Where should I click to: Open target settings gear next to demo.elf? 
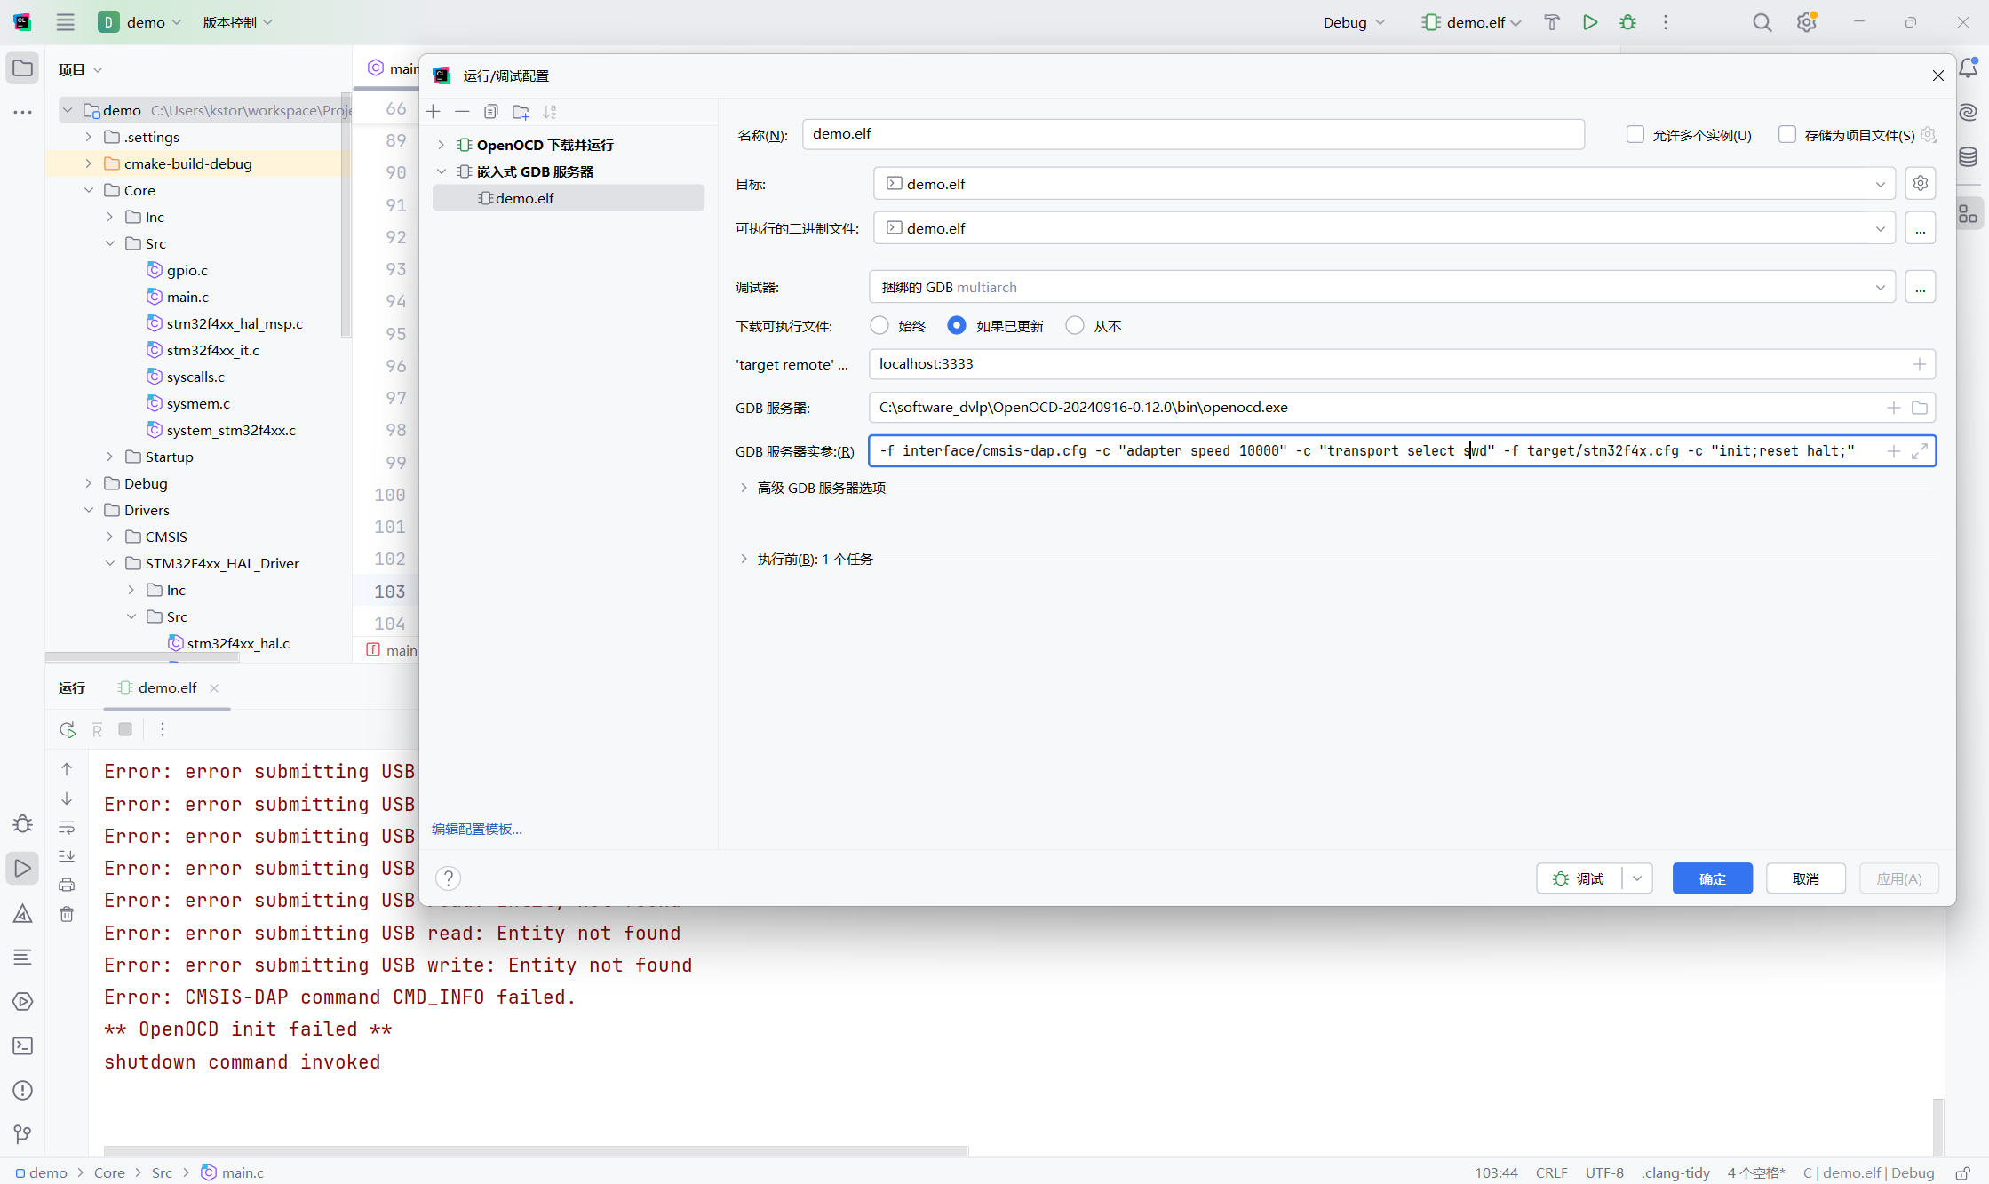(1921, 183)
